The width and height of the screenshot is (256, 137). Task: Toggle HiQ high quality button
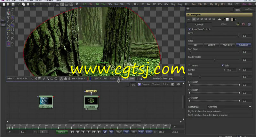coord(119,132)
